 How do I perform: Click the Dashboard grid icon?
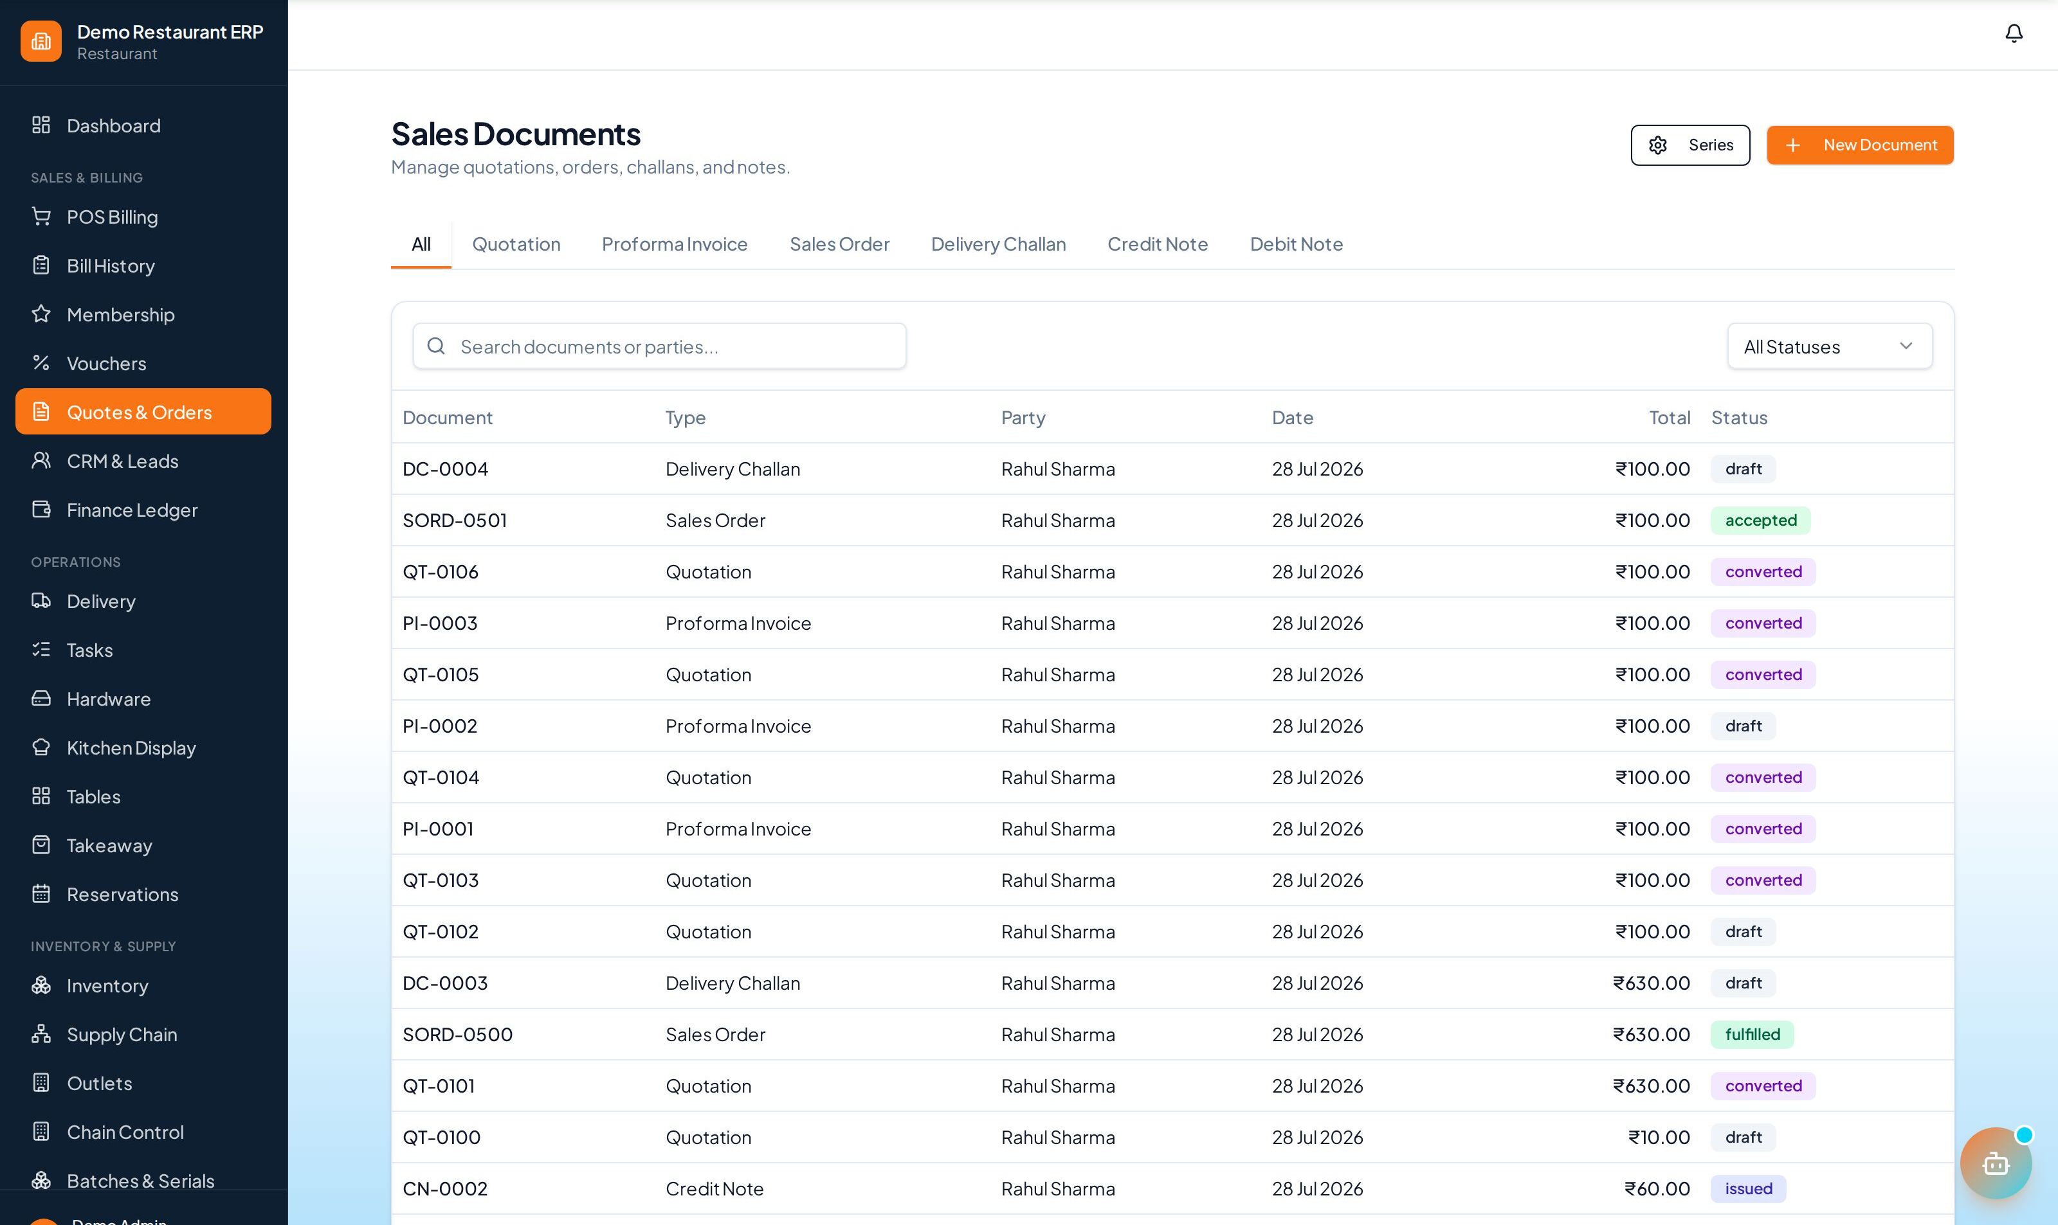click(41, 125)
